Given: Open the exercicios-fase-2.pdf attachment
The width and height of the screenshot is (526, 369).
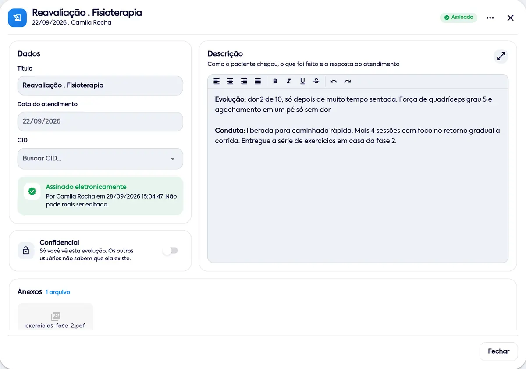Looking at the screenshot, I should pyautogui.click(x=55, y=316).
